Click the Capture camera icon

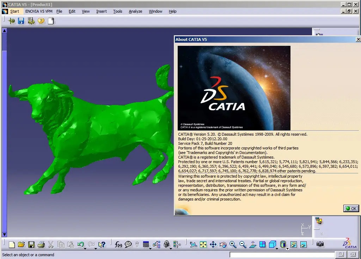tap(320, 244)
